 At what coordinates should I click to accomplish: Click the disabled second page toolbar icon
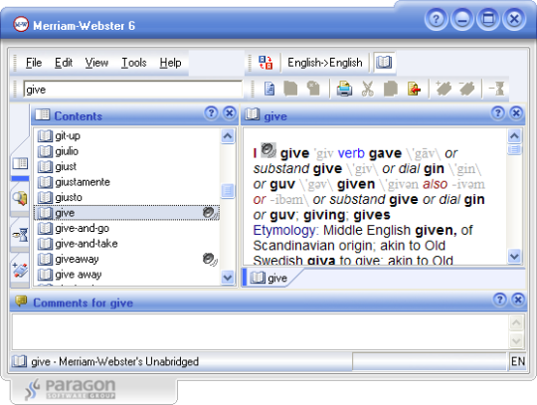tap(290, 89)
